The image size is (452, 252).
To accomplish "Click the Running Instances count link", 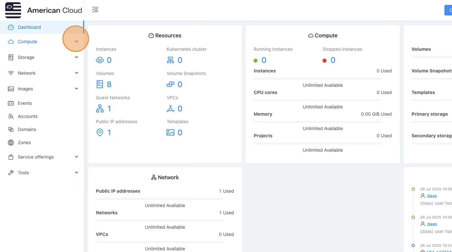I will click(264, 60).
